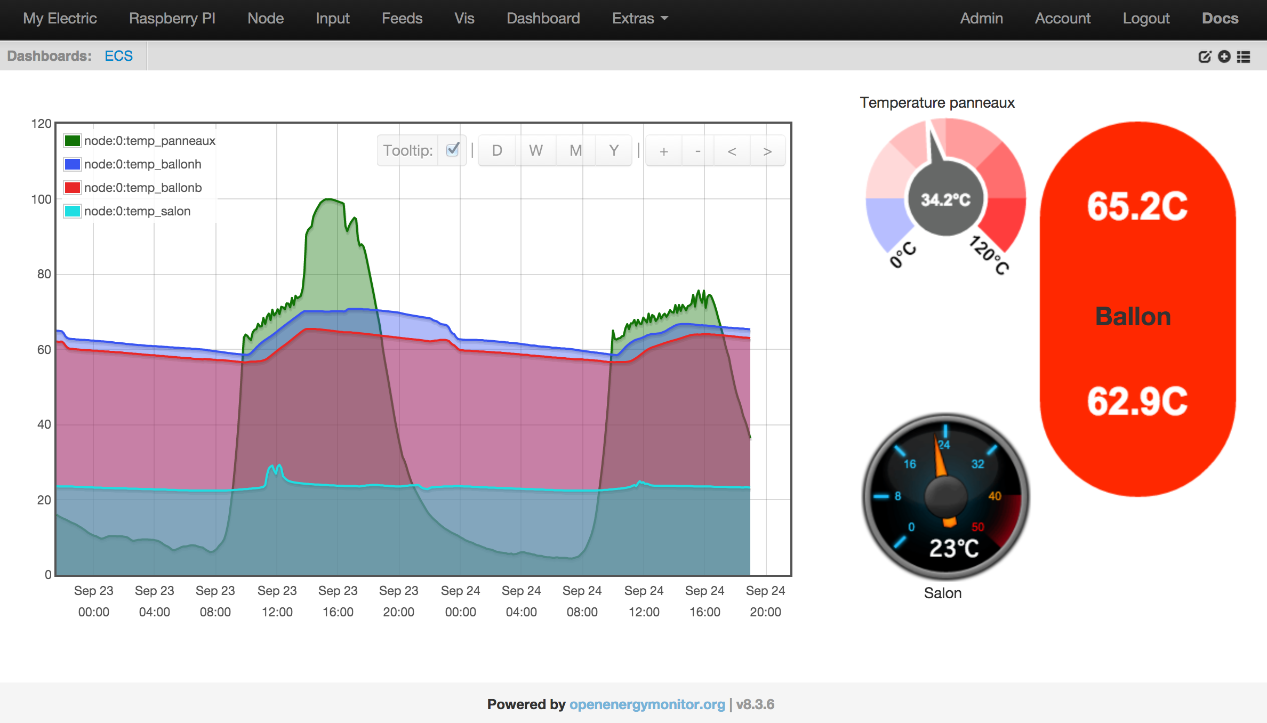Click the blue temp_ballonh legend swatch

pyautogui.click(x=72, y=164)
